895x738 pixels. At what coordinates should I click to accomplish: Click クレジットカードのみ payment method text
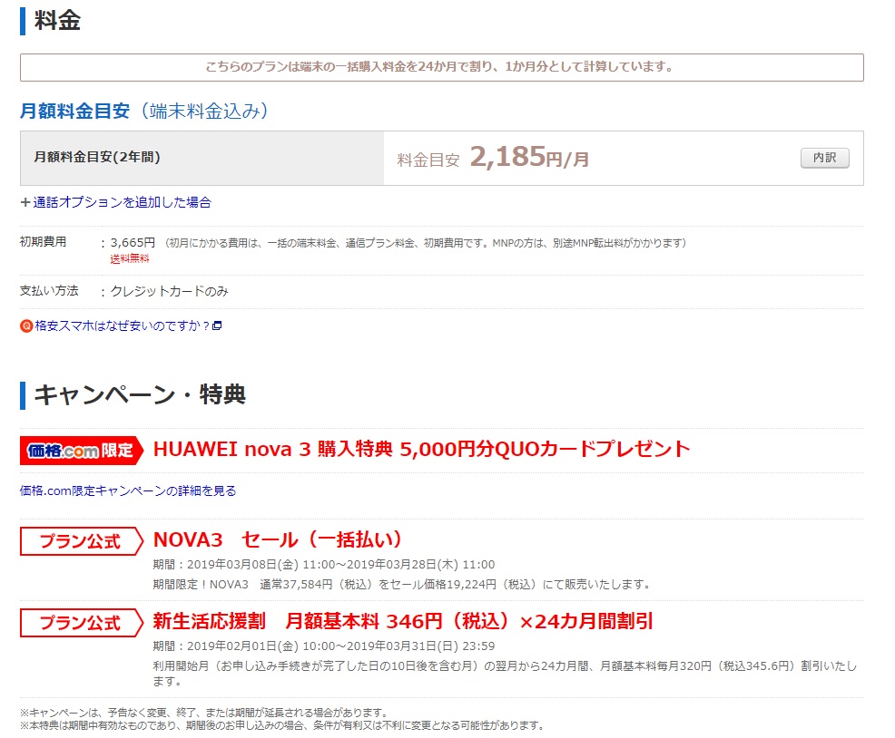click(x=169, y=291)
